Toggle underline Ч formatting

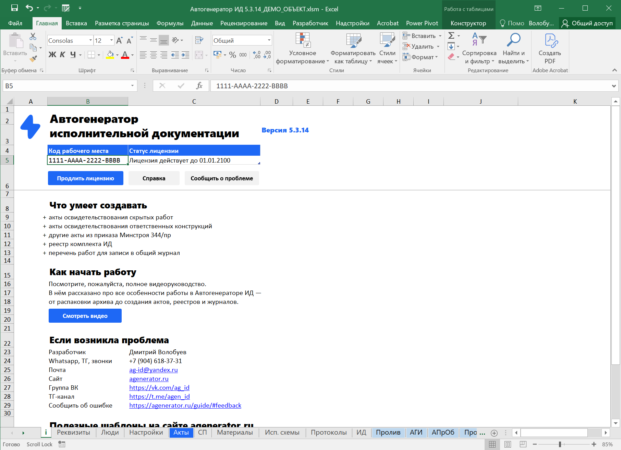point(73,55)
